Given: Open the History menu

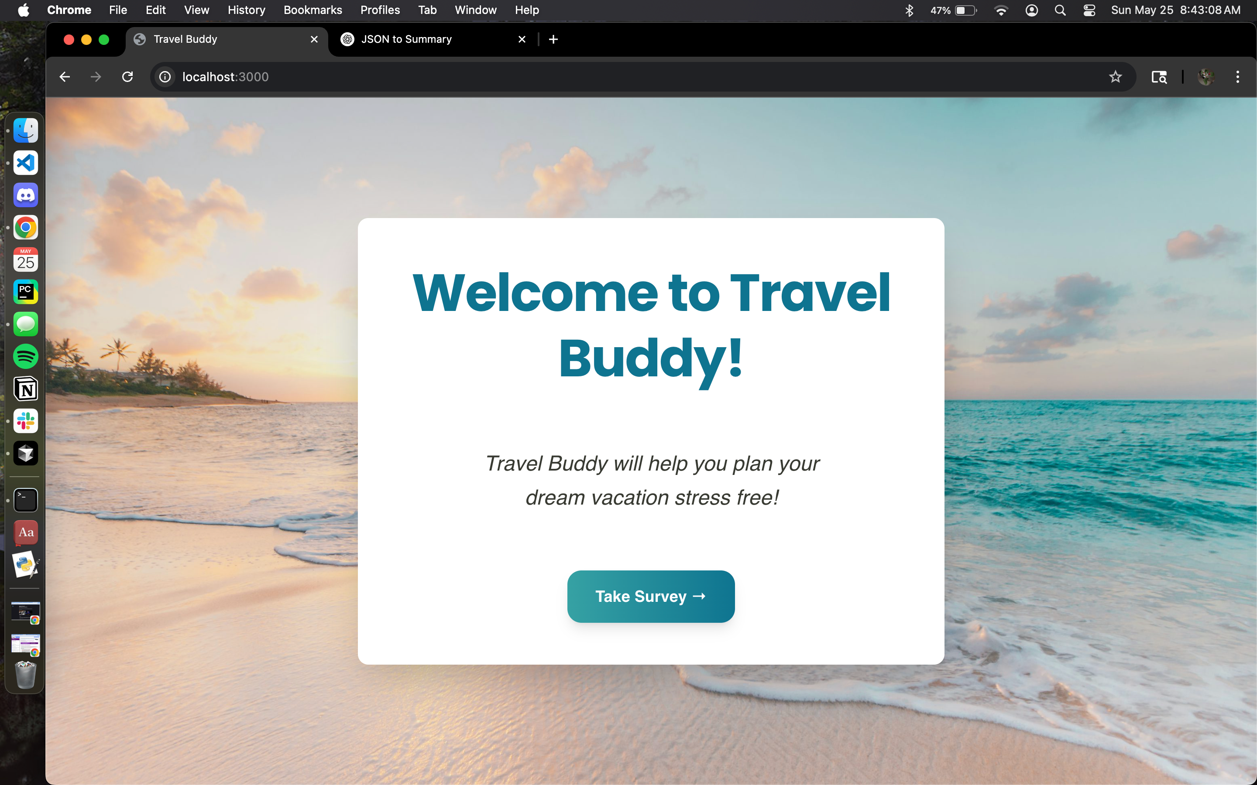Looking at the screenshot, I should click(x=246, y=10).
